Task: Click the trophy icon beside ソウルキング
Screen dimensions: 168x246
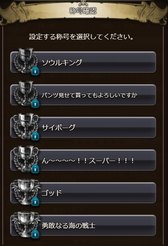Action: point(26,61)
